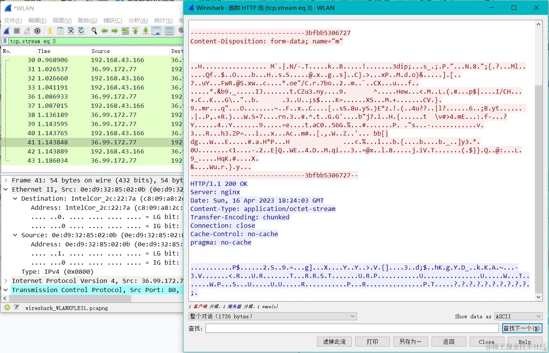The height and width of the screenshot is (353, 549).
Task: Jump to the first packet
Action: (x=135, y=31)
